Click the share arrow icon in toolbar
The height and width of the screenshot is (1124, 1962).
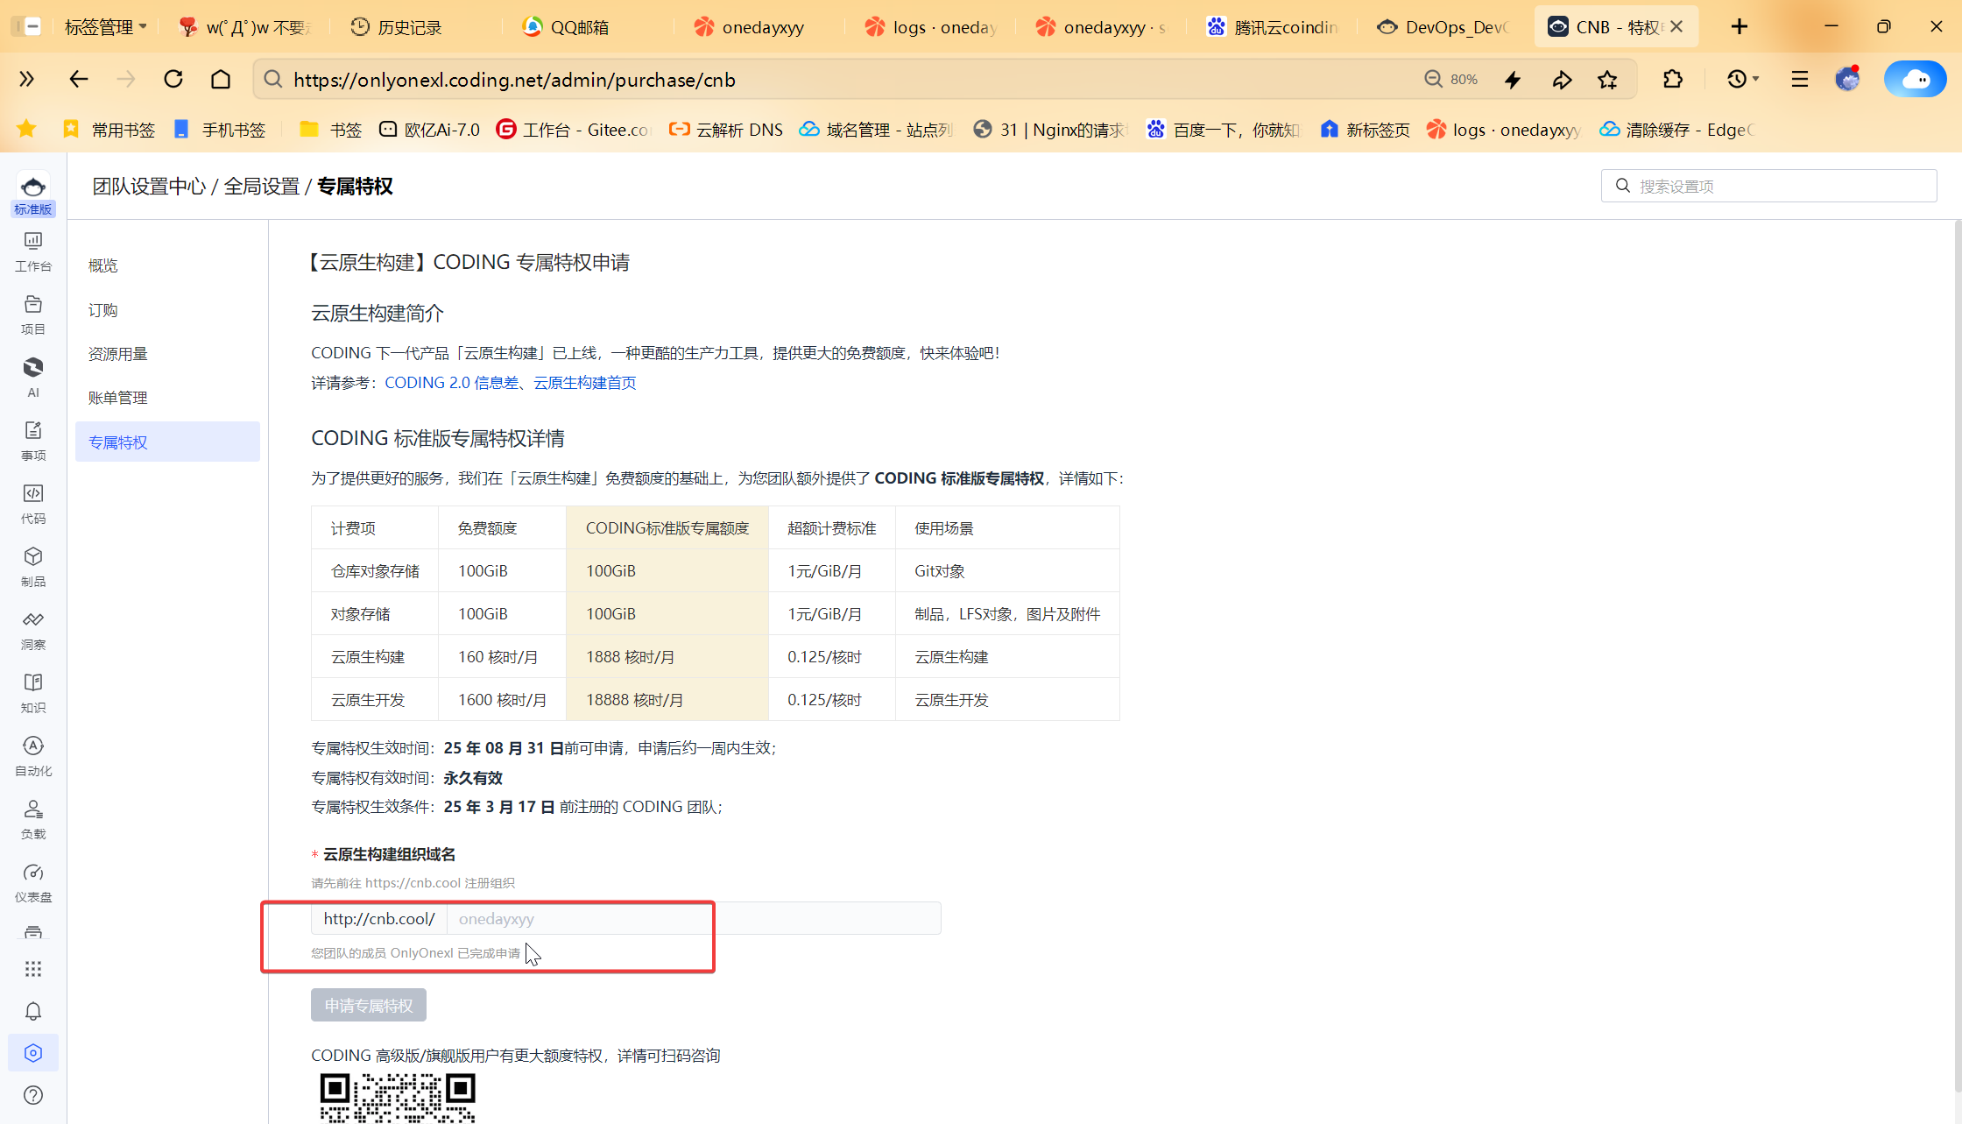click(x=1562, y=80)
